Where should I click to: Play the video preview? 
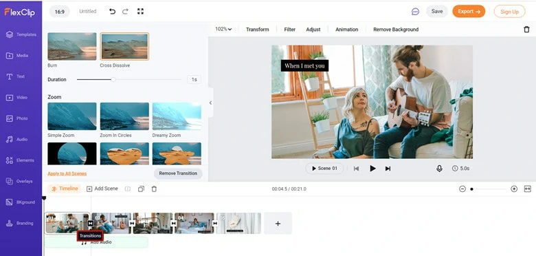coord(372,169)
